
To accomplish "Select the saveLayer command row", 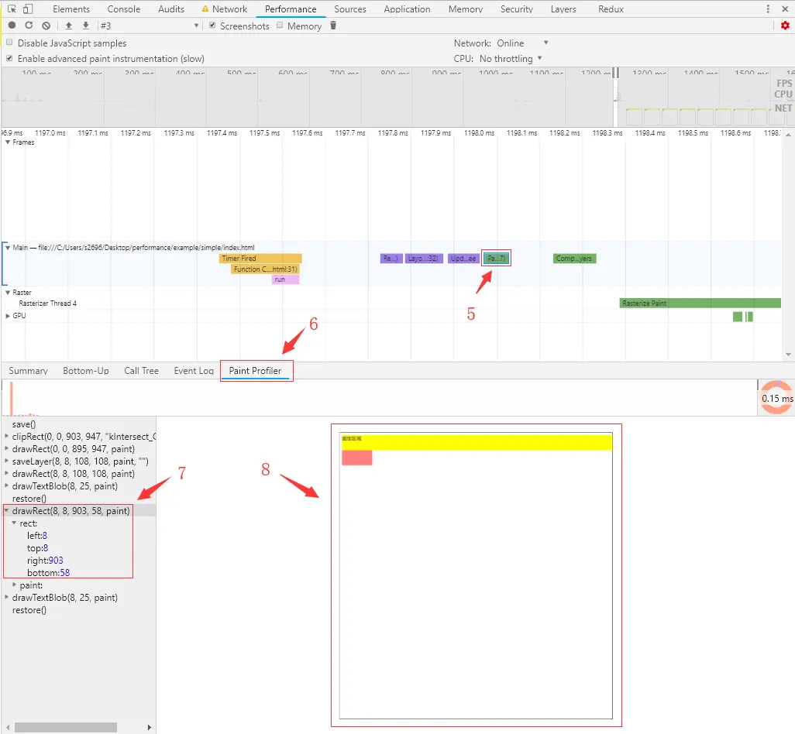I will (x=80, y=461).
